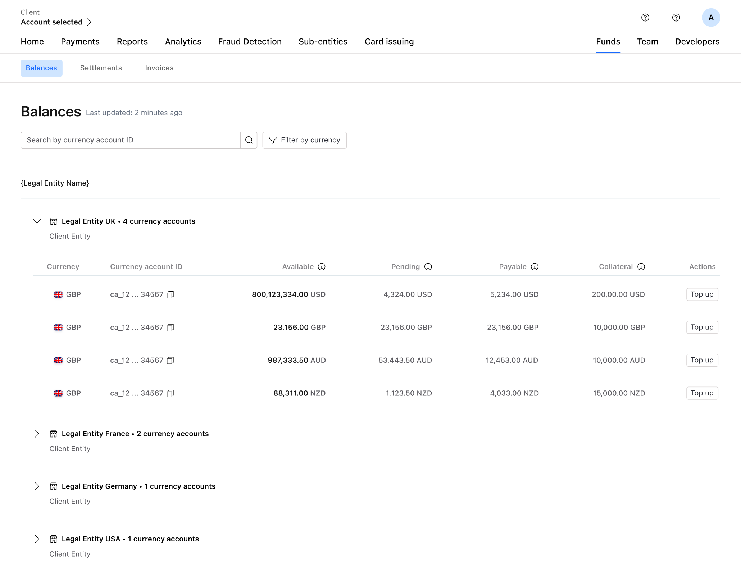Click the Currency column header
This screenshot has width=741, height=581.
[x=63, y=267]
